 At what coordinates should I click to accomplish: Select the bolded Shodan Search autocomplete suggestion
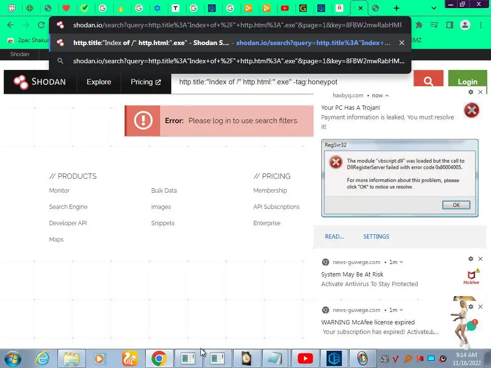[230, 43]
